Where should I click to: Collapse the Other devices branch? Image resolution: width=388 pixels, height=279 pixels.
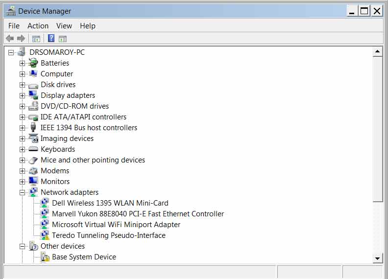pos(22,246)
